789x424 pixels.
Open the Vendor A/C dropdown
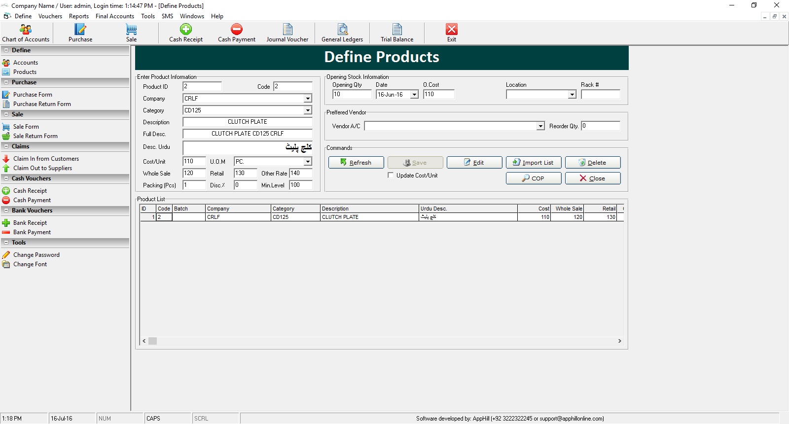click(540, 126)
